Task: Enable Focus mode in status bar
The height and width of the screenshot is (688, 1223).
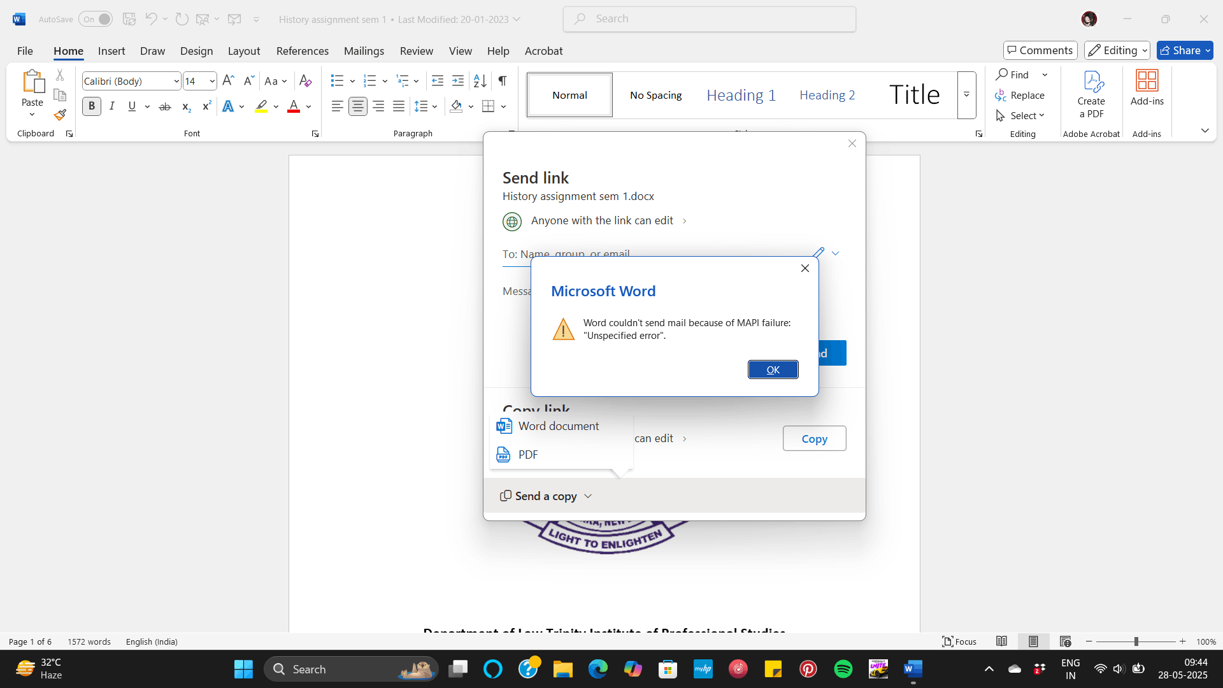Action: [x=959, y=641]
